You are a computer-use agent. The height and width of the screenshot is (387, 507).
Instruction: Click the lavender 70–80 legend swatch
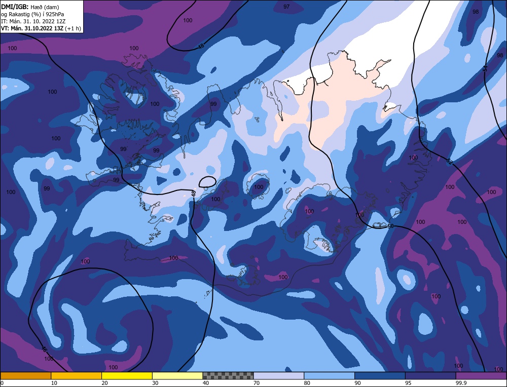coord(279,376)
